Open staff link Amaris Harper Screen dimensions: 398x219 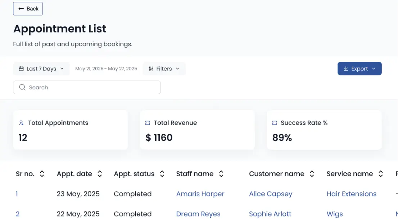tap(200, 194)
